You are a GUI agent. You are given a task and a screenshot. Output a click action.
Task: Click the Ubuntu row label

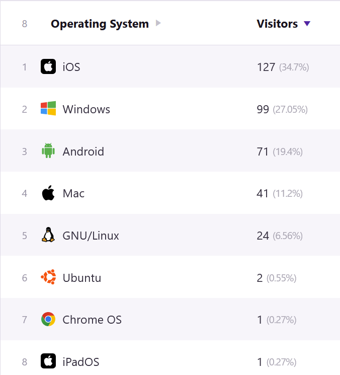[81, 278]
